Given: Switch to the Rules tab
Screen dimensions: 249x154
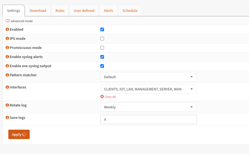Looking at the screenshot, I should [60, 11].
